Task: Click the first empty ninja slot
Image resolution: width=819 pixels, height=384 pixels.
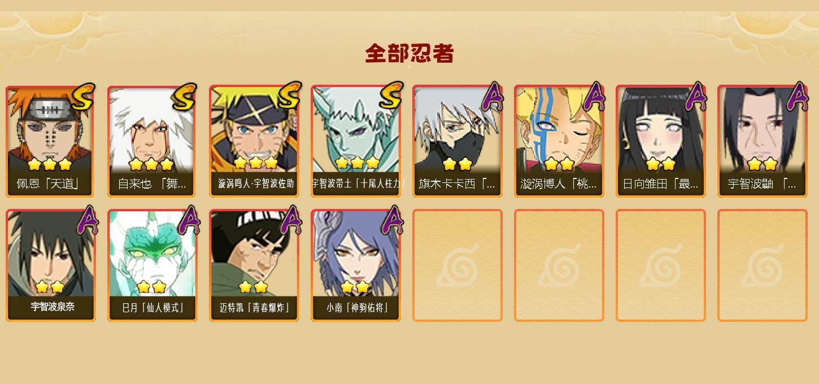Action: tap(458, 265)
